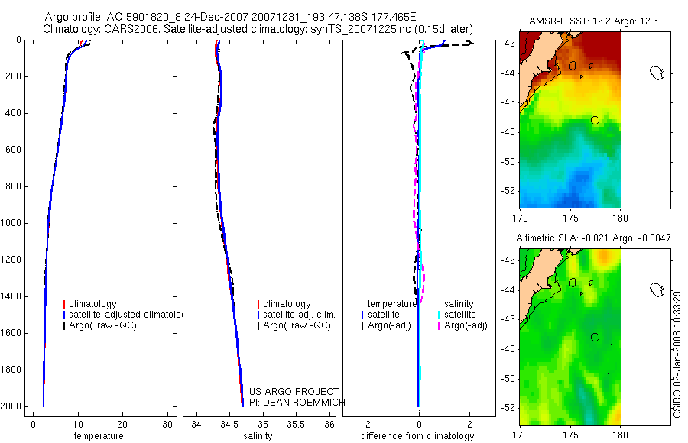Click the vertical 'CSIRO 02-Jan-2008 10:33:29' stamp

(x=677, y=354)
